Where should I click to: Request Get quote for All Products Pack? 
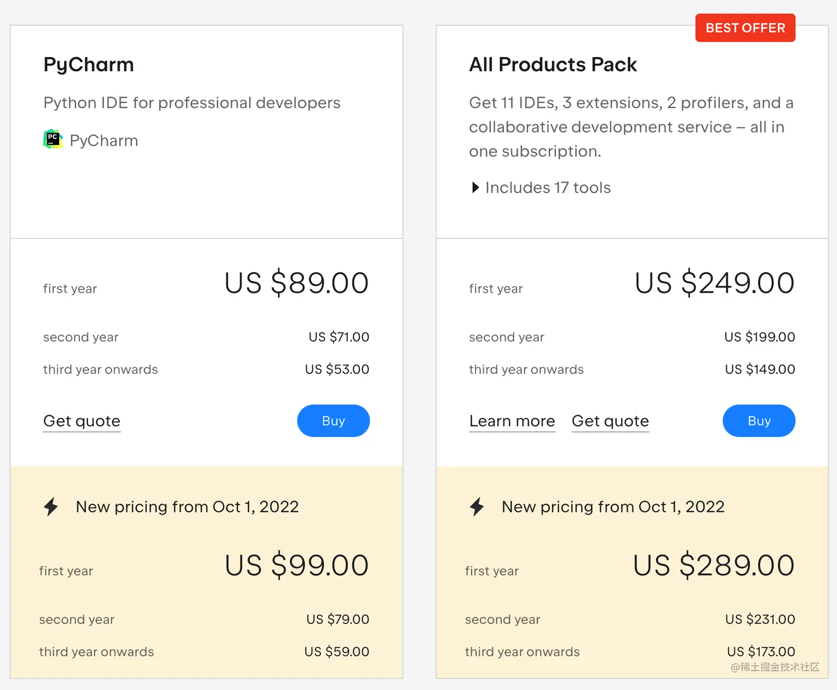[x=610, y=421]
